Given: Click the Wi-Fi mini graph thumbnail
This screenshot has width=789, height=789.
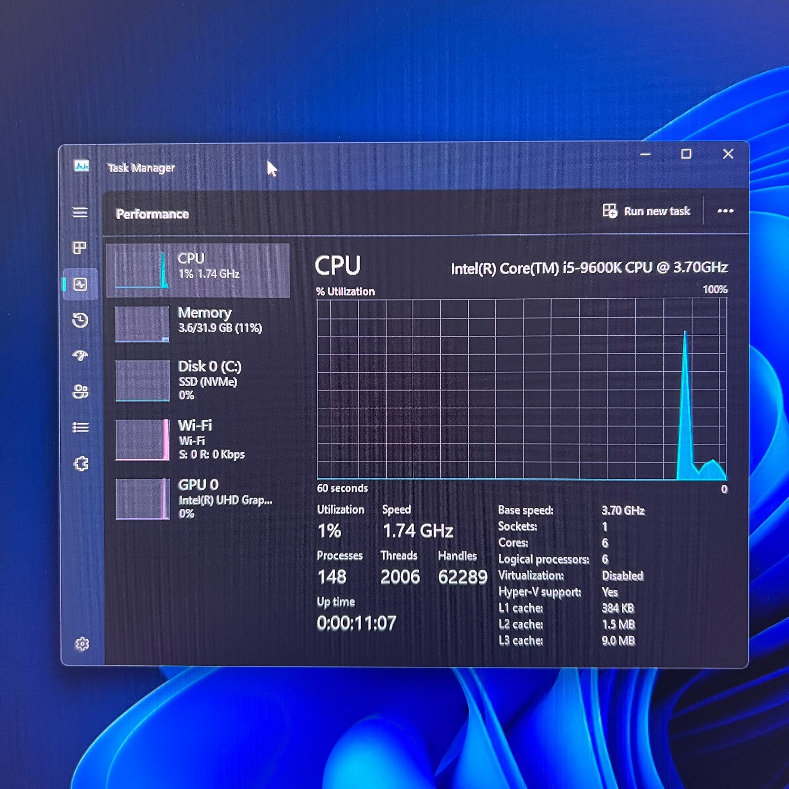Looking at the screenshot, I should click(143, 440).
